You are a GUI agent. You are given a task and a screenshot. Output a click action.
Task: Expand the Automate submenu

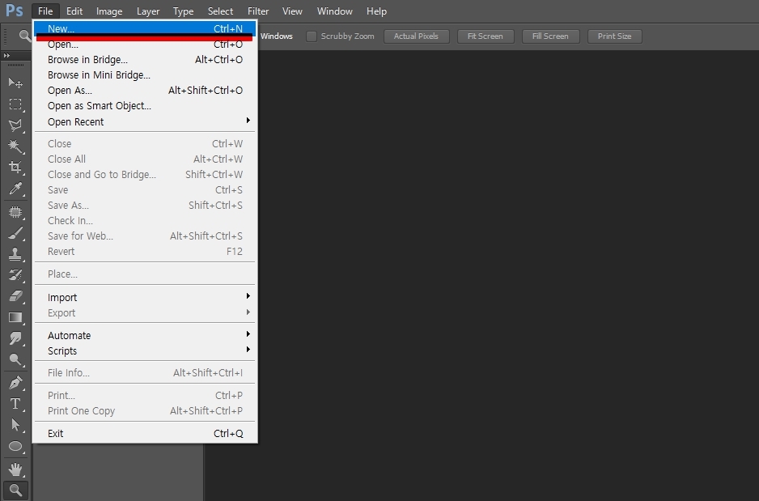coord(145,335)
